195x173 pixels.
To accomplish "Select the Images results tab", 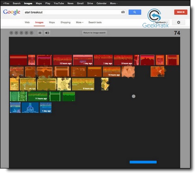I will [39, 22].
